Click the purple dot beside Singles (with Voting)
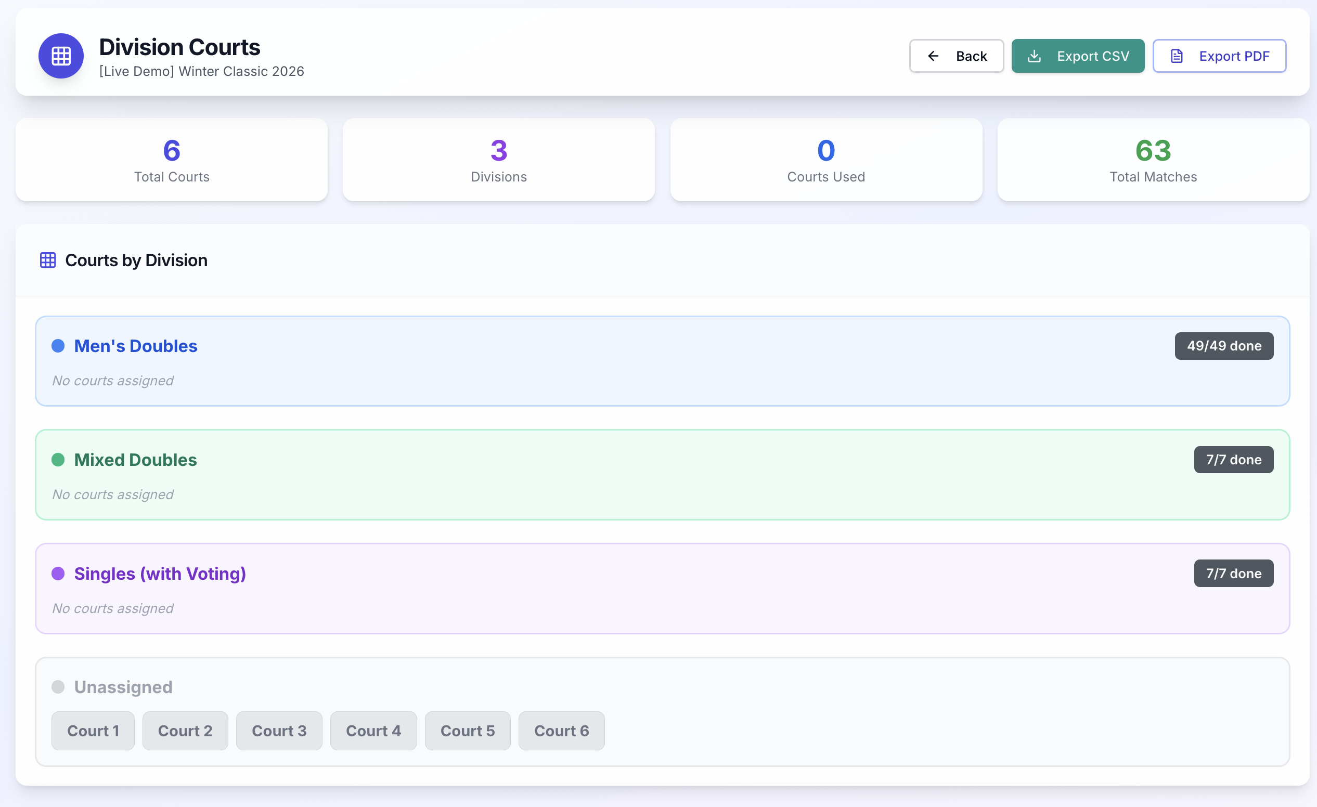The width and height of the screenshot is (1317, 807). (x=58, y=574)
